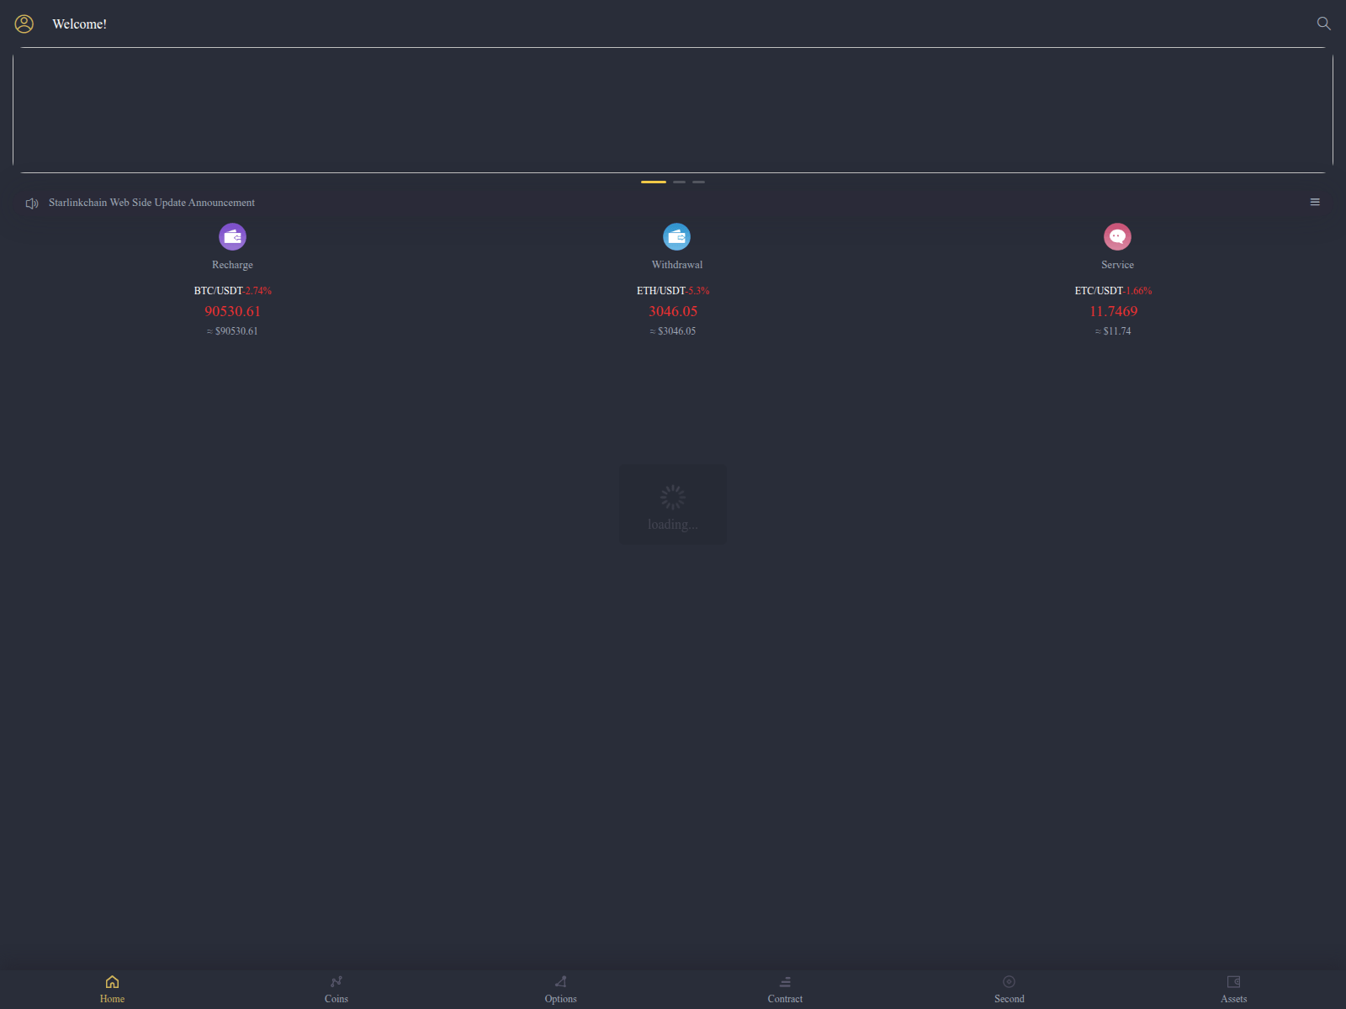The height and width of the screenshot is (1009, 1346).
Task: Open the Contract tab
Action: pos(785,989)
